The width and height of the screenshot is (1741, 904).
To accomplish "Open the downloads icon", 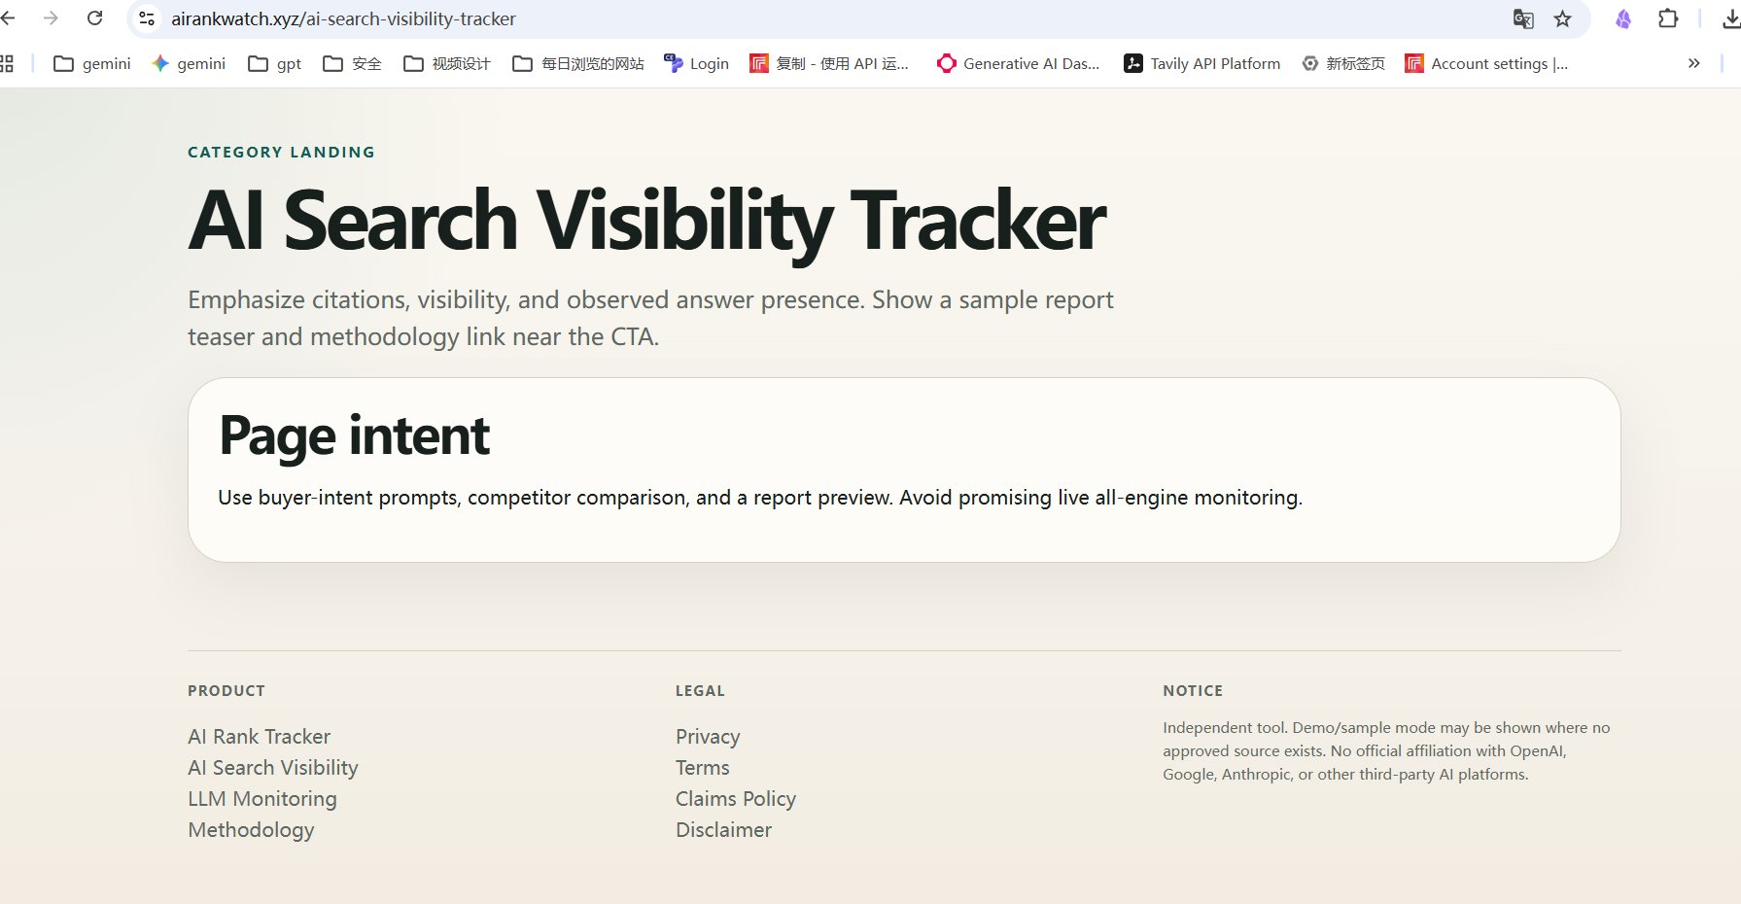I will tap(1731, 18).
